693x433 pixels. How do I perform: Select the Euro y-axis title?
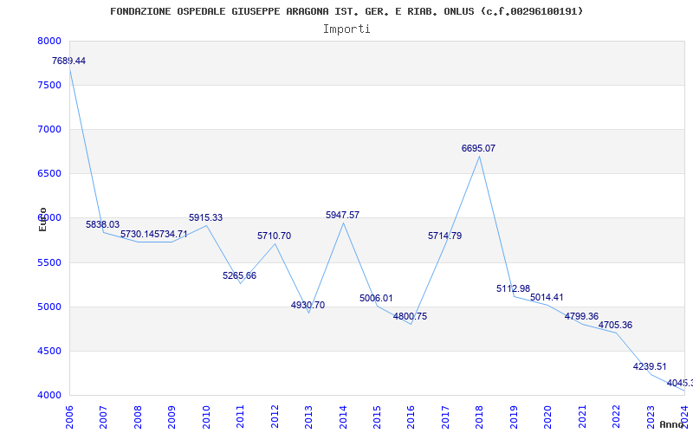(42, 219)
